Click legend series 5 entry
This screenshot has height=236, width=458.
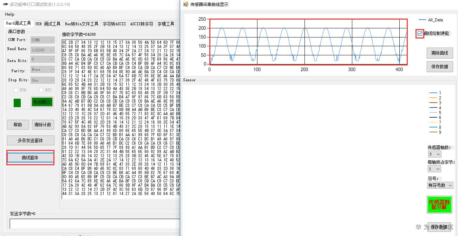(435, 113)
